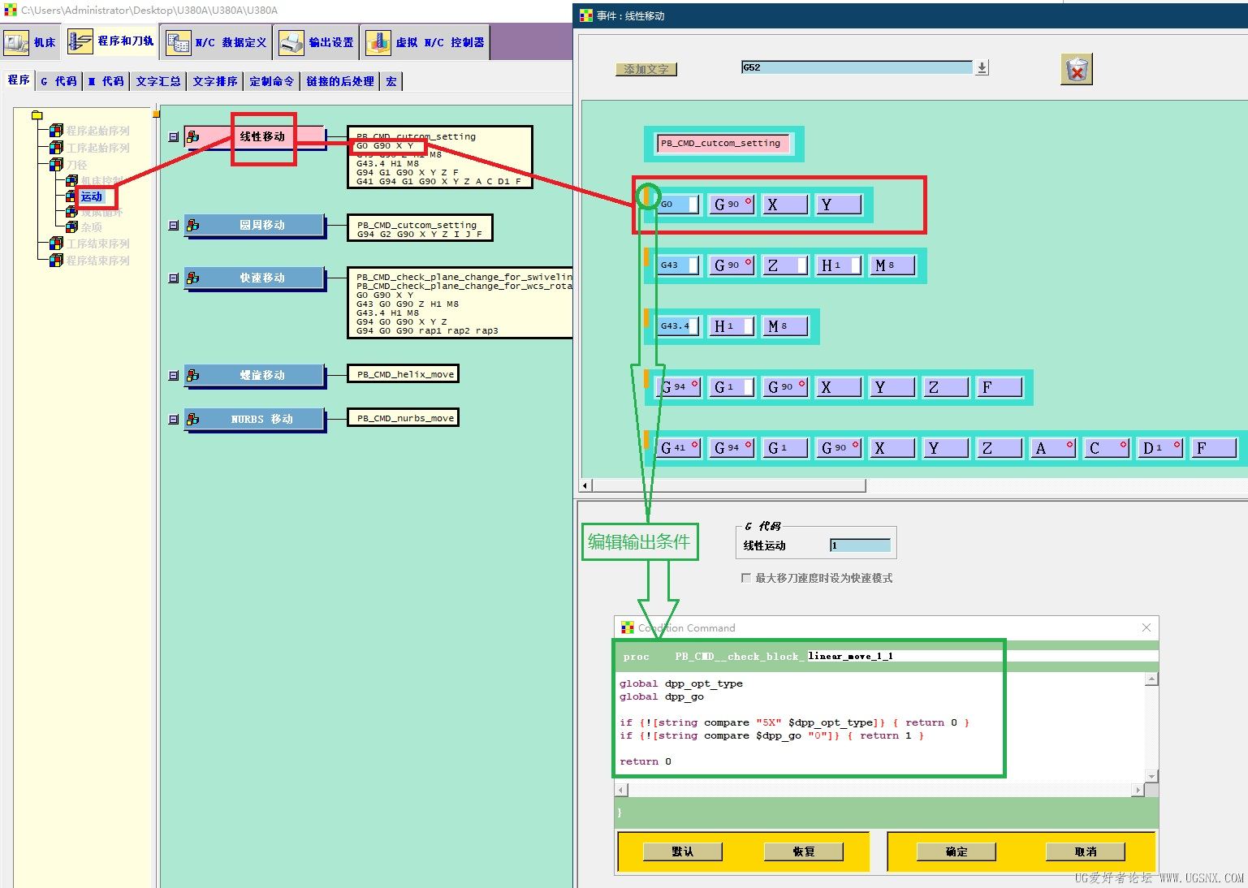1248x888 pixels.
Task: Click the root folder icon in tree
Action: [37, 115]
